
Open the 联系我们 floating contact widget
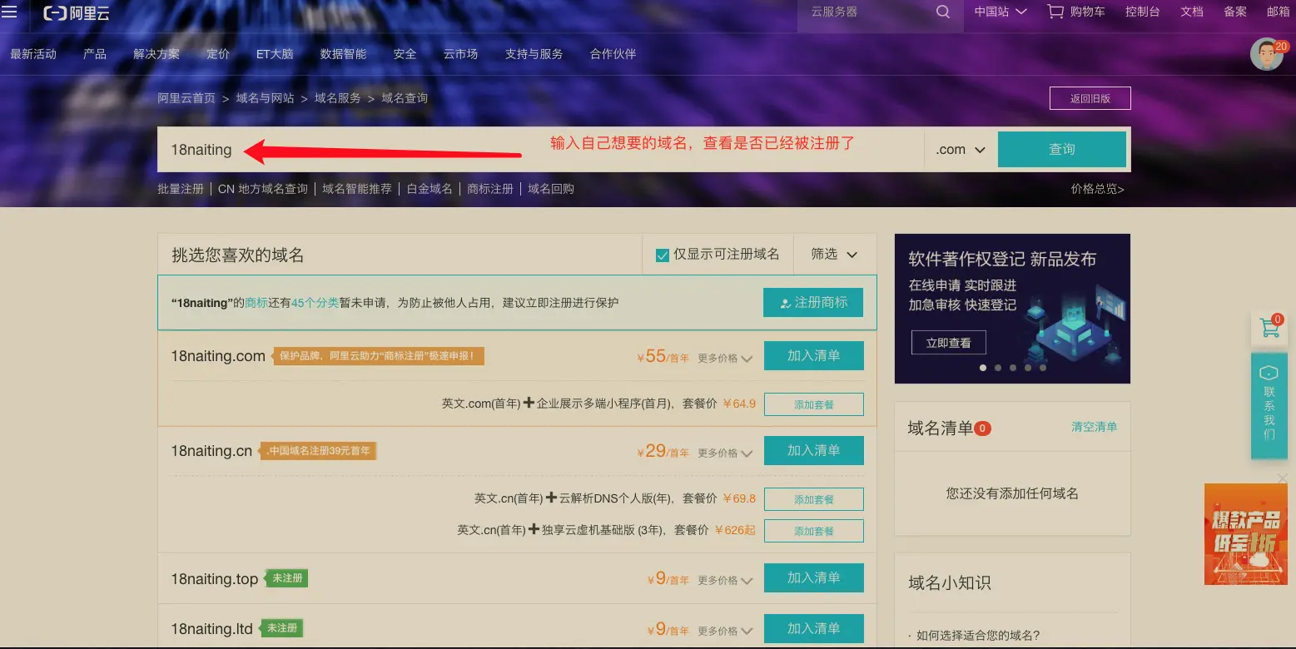pyautogui.click(x=1269, y=405)
